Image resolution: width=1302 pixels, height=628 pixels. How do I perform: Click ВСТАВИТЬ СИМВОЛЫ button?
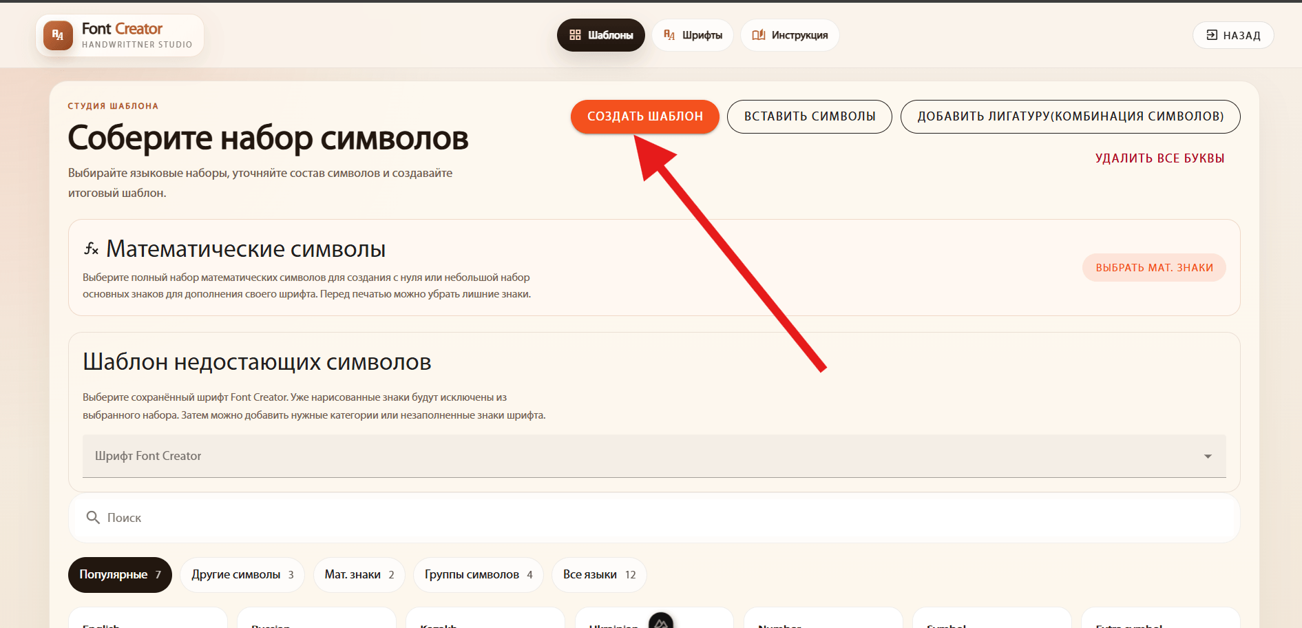tap(810, 116)
